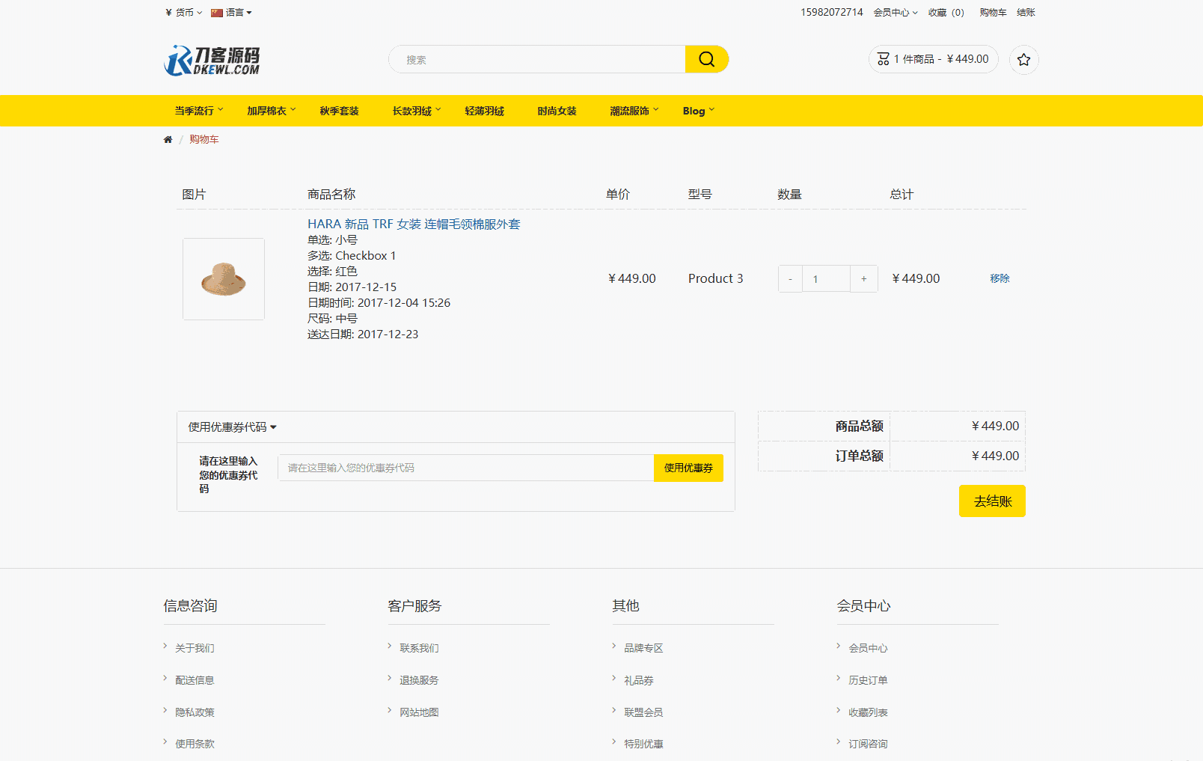
Task: Open the 货币 currency dropdown
Action: pos(184,13)
